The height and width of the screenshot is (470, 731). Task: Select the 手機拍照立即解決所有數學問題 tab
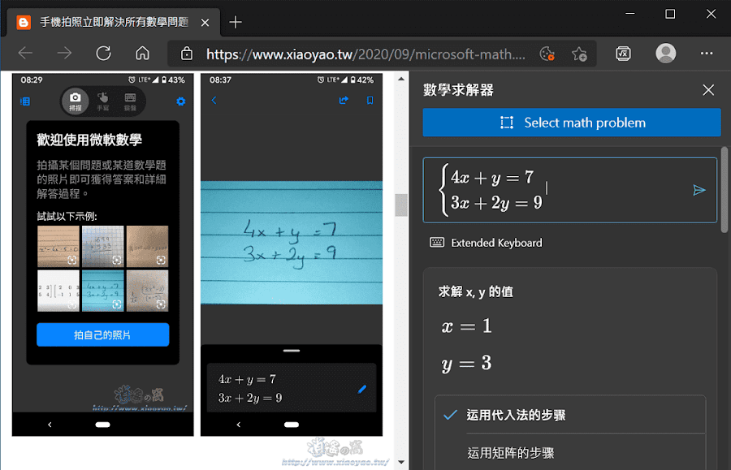(113, 23)
